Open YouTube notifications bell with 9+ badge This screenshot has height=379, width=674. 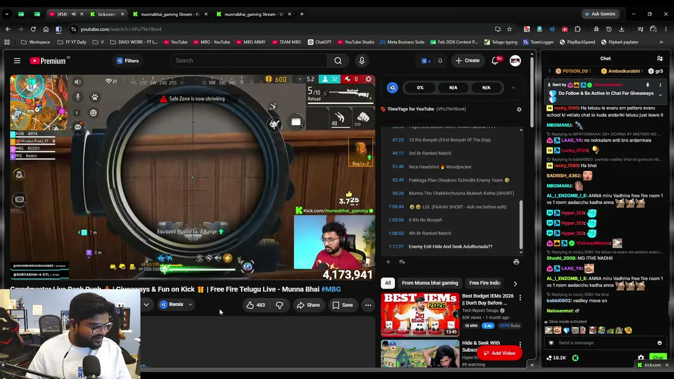tap(495, 61)
